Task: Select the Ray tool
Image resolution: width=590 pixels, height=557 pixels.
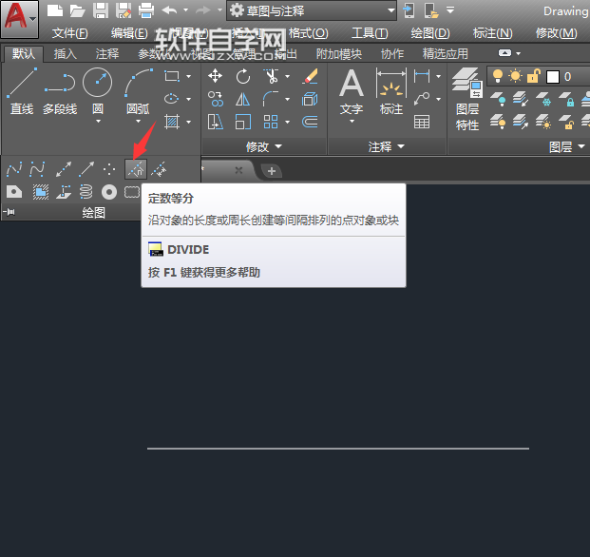Action: (x=86, y=169)
